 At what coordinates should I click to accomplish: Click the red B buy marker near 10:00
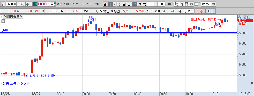(x=191, y=30)
